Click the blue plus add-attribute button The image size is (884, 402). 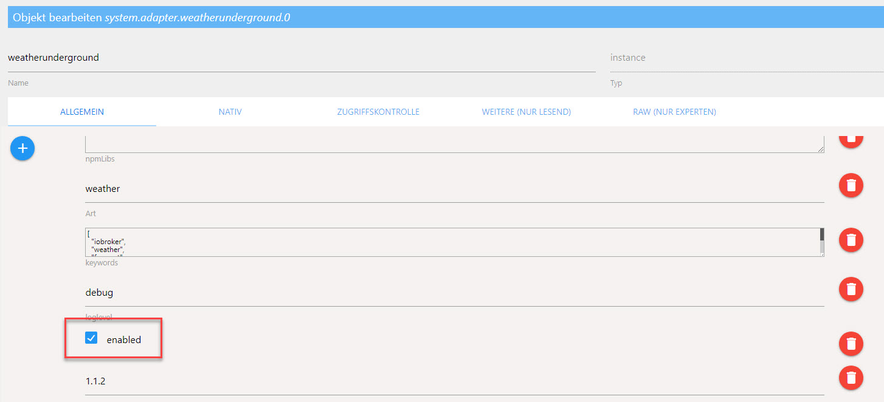(x=22, y=148)
